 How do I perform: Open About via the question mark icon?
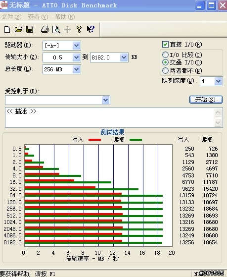pyautogui.click(x=79, y=29)
